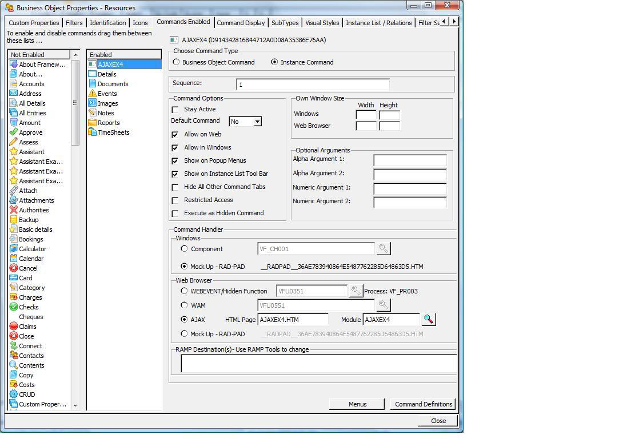Click the Approve checkmark icon
631x447 pixels.
point(14,132)
